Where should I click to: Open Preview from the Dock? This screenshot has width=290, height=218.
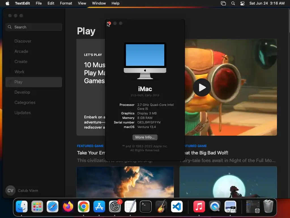[x=230, y=207]
